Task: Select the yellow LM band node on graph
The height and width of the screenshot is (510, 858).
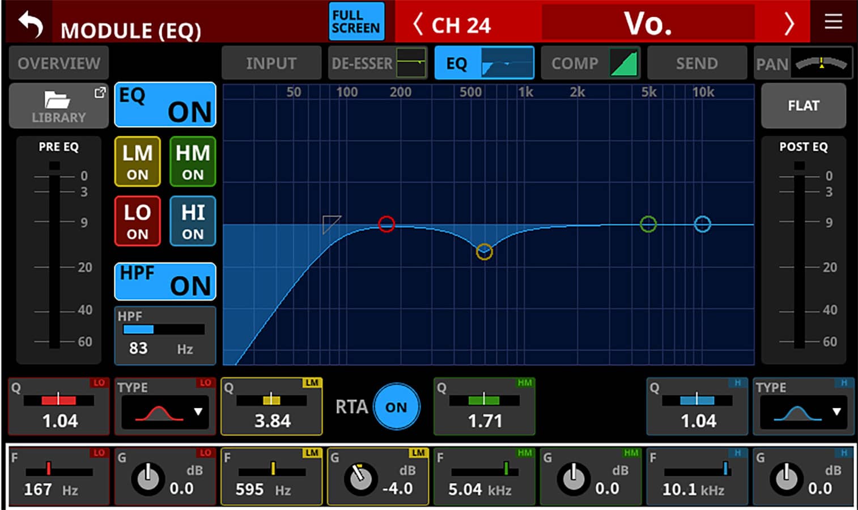Action: [484, 252]
